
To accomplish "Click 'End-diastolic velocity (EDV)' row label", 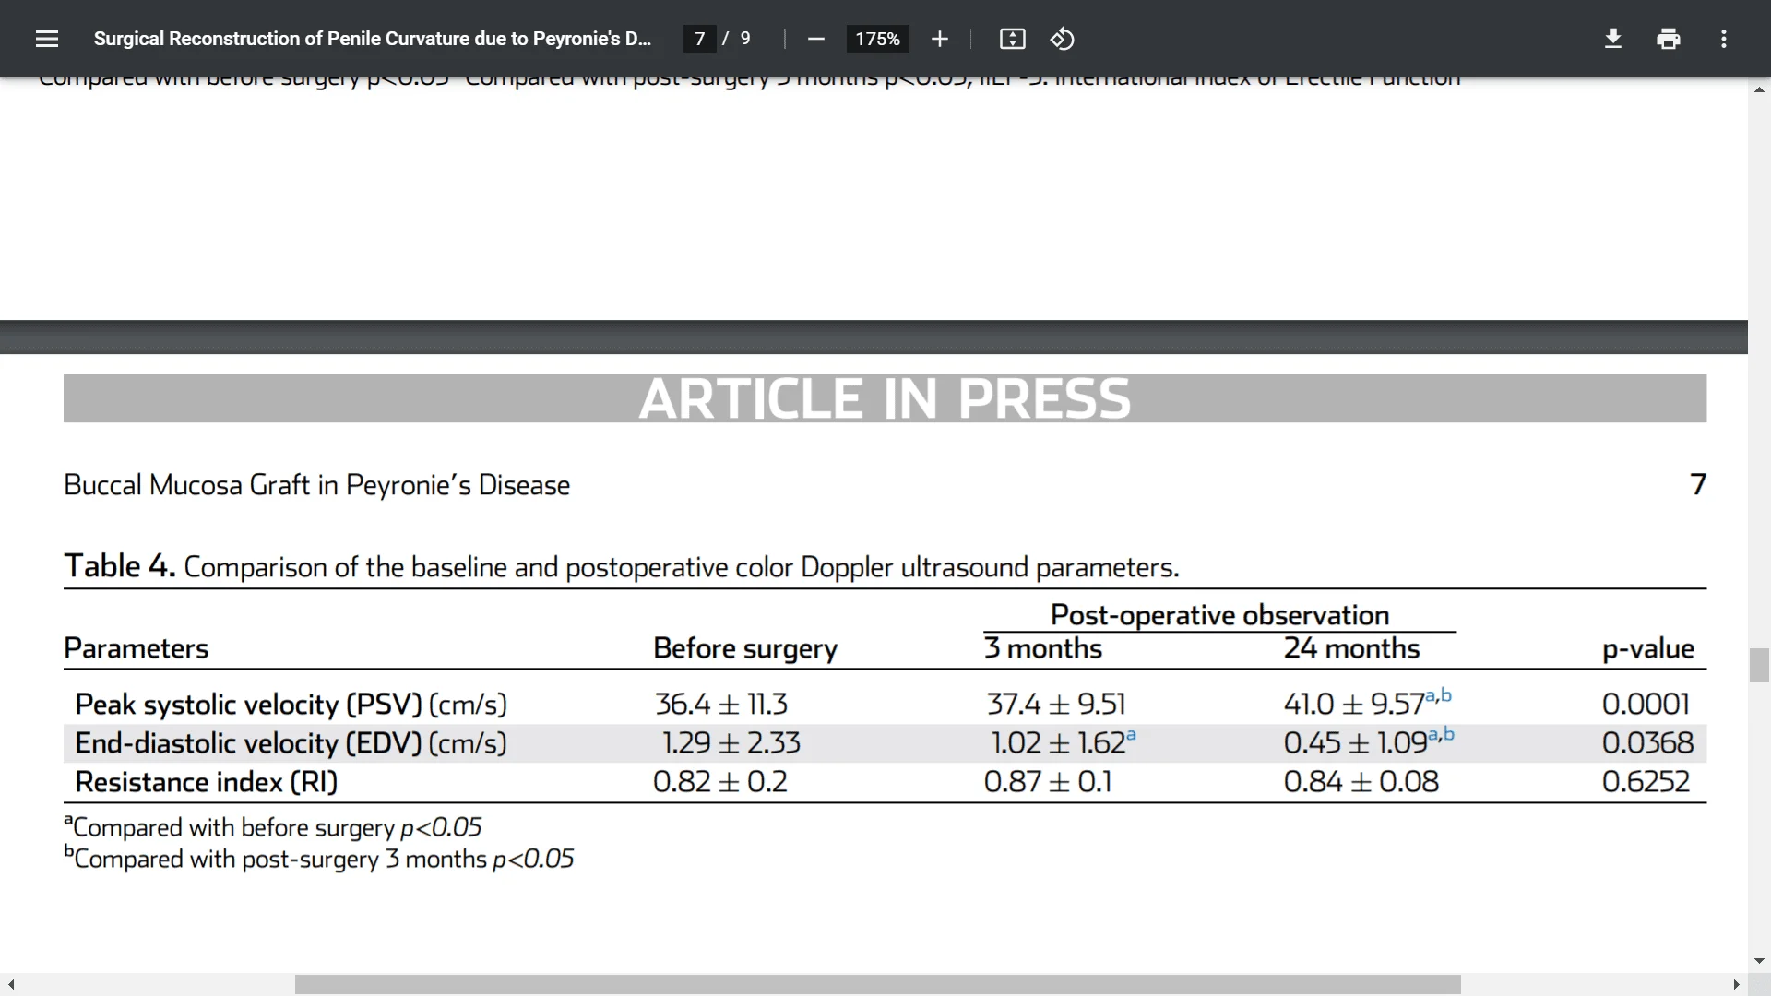I will 248,743.
